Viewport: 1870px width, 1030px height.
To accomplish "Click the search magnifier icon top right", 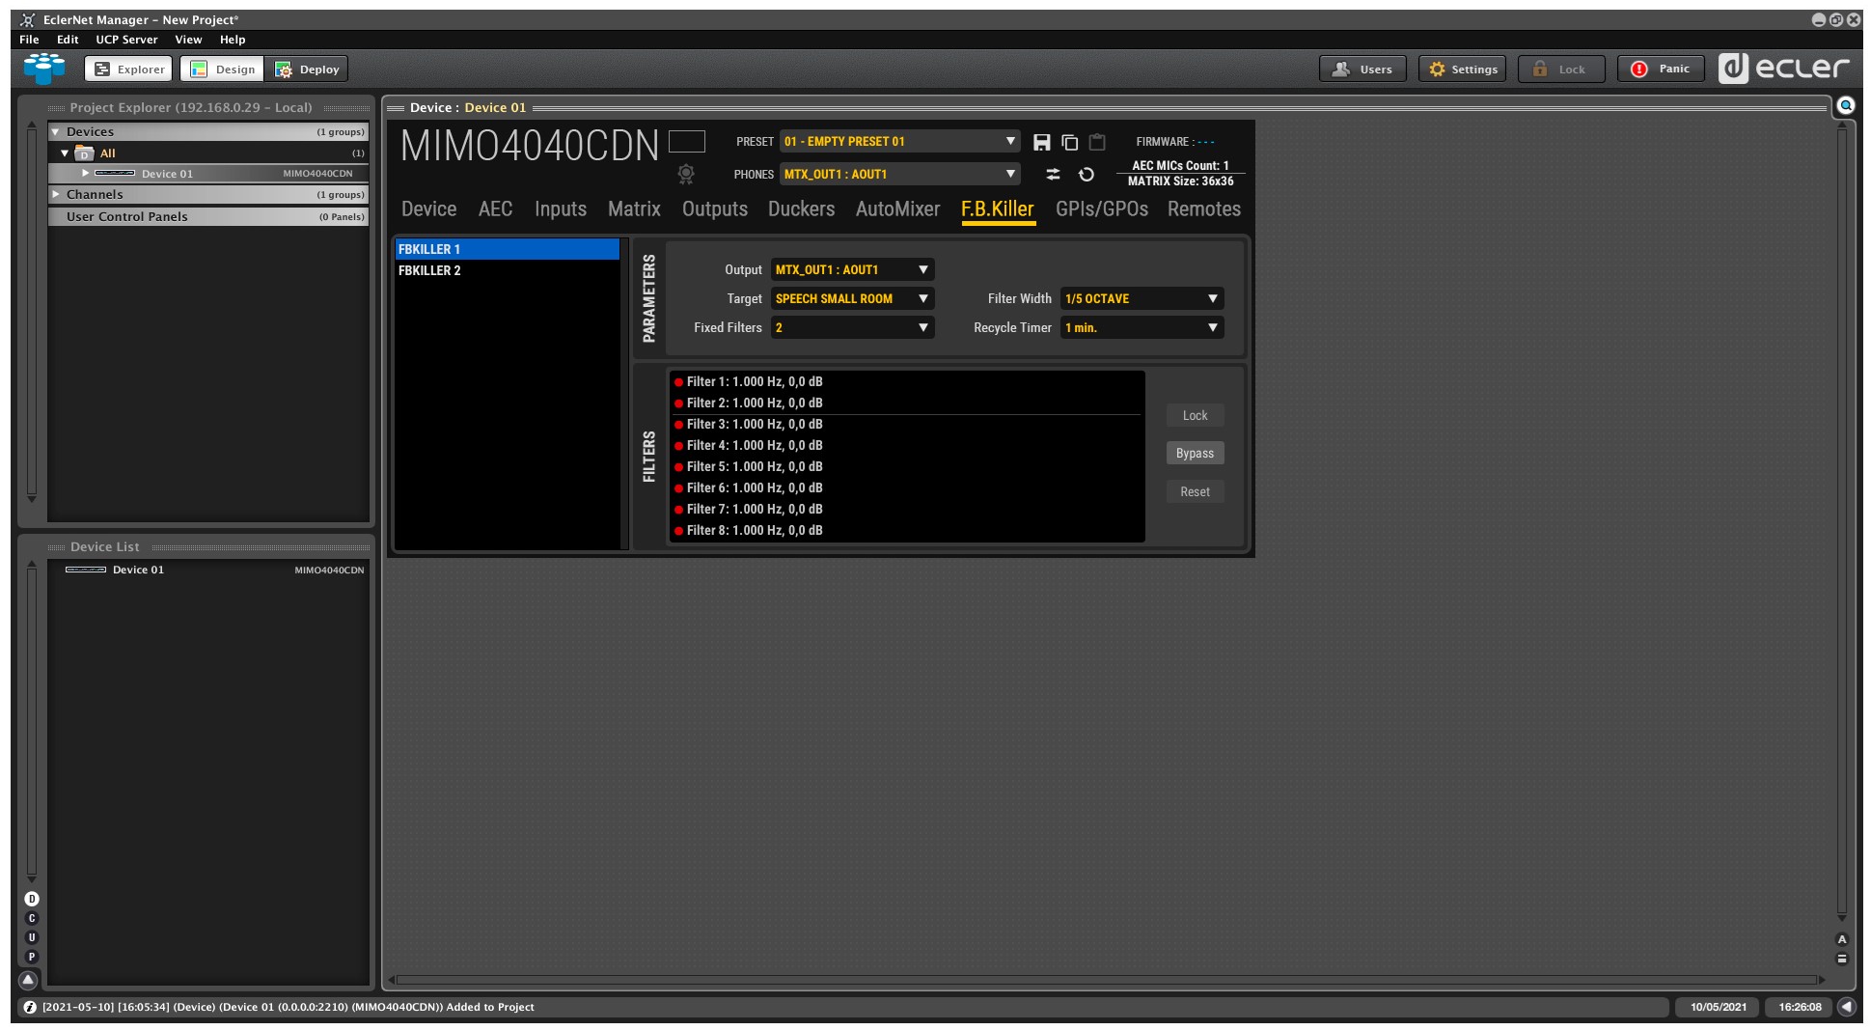I will [1846, 105].
